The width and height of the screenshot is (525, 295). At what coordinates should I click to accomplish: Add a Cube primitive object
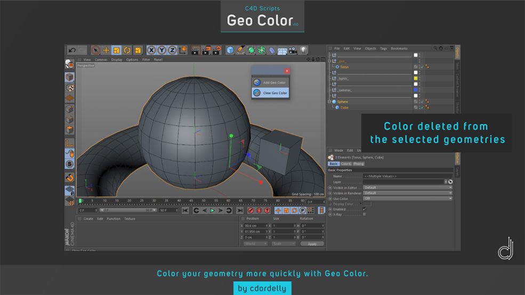tap(230, 50)
